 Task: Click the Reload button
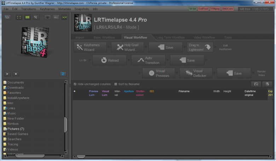(x=109, y=60)
